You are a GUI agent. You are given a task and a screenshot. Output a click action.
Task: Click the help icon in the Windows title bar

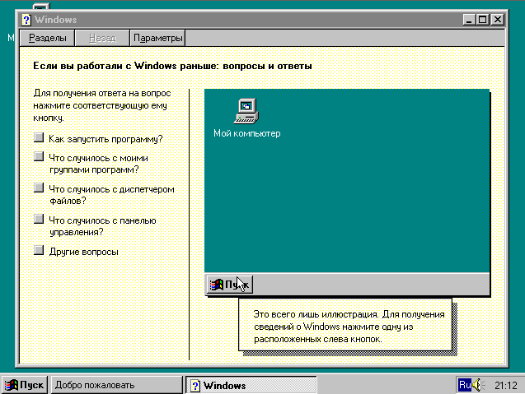[x=26, y=19]
